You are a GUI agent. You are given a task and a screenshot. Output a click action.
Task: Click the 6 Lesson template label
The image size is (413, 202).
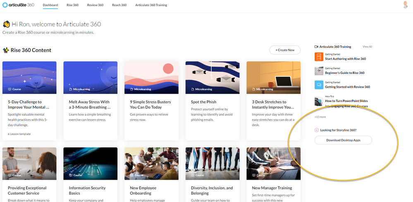19,134
